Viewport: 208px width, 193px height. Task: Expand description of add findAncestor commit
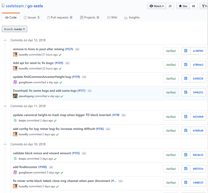click(x=51, y=167)
